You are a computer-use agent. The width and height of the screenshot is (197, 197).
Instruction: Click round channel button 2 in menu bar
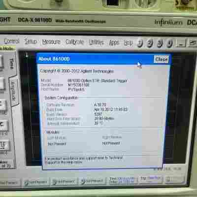tap(150, 43)
